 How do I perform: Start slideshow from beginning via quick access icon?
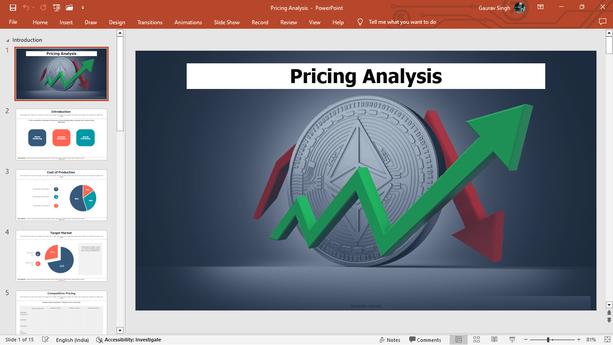click(x=57, y=8)
